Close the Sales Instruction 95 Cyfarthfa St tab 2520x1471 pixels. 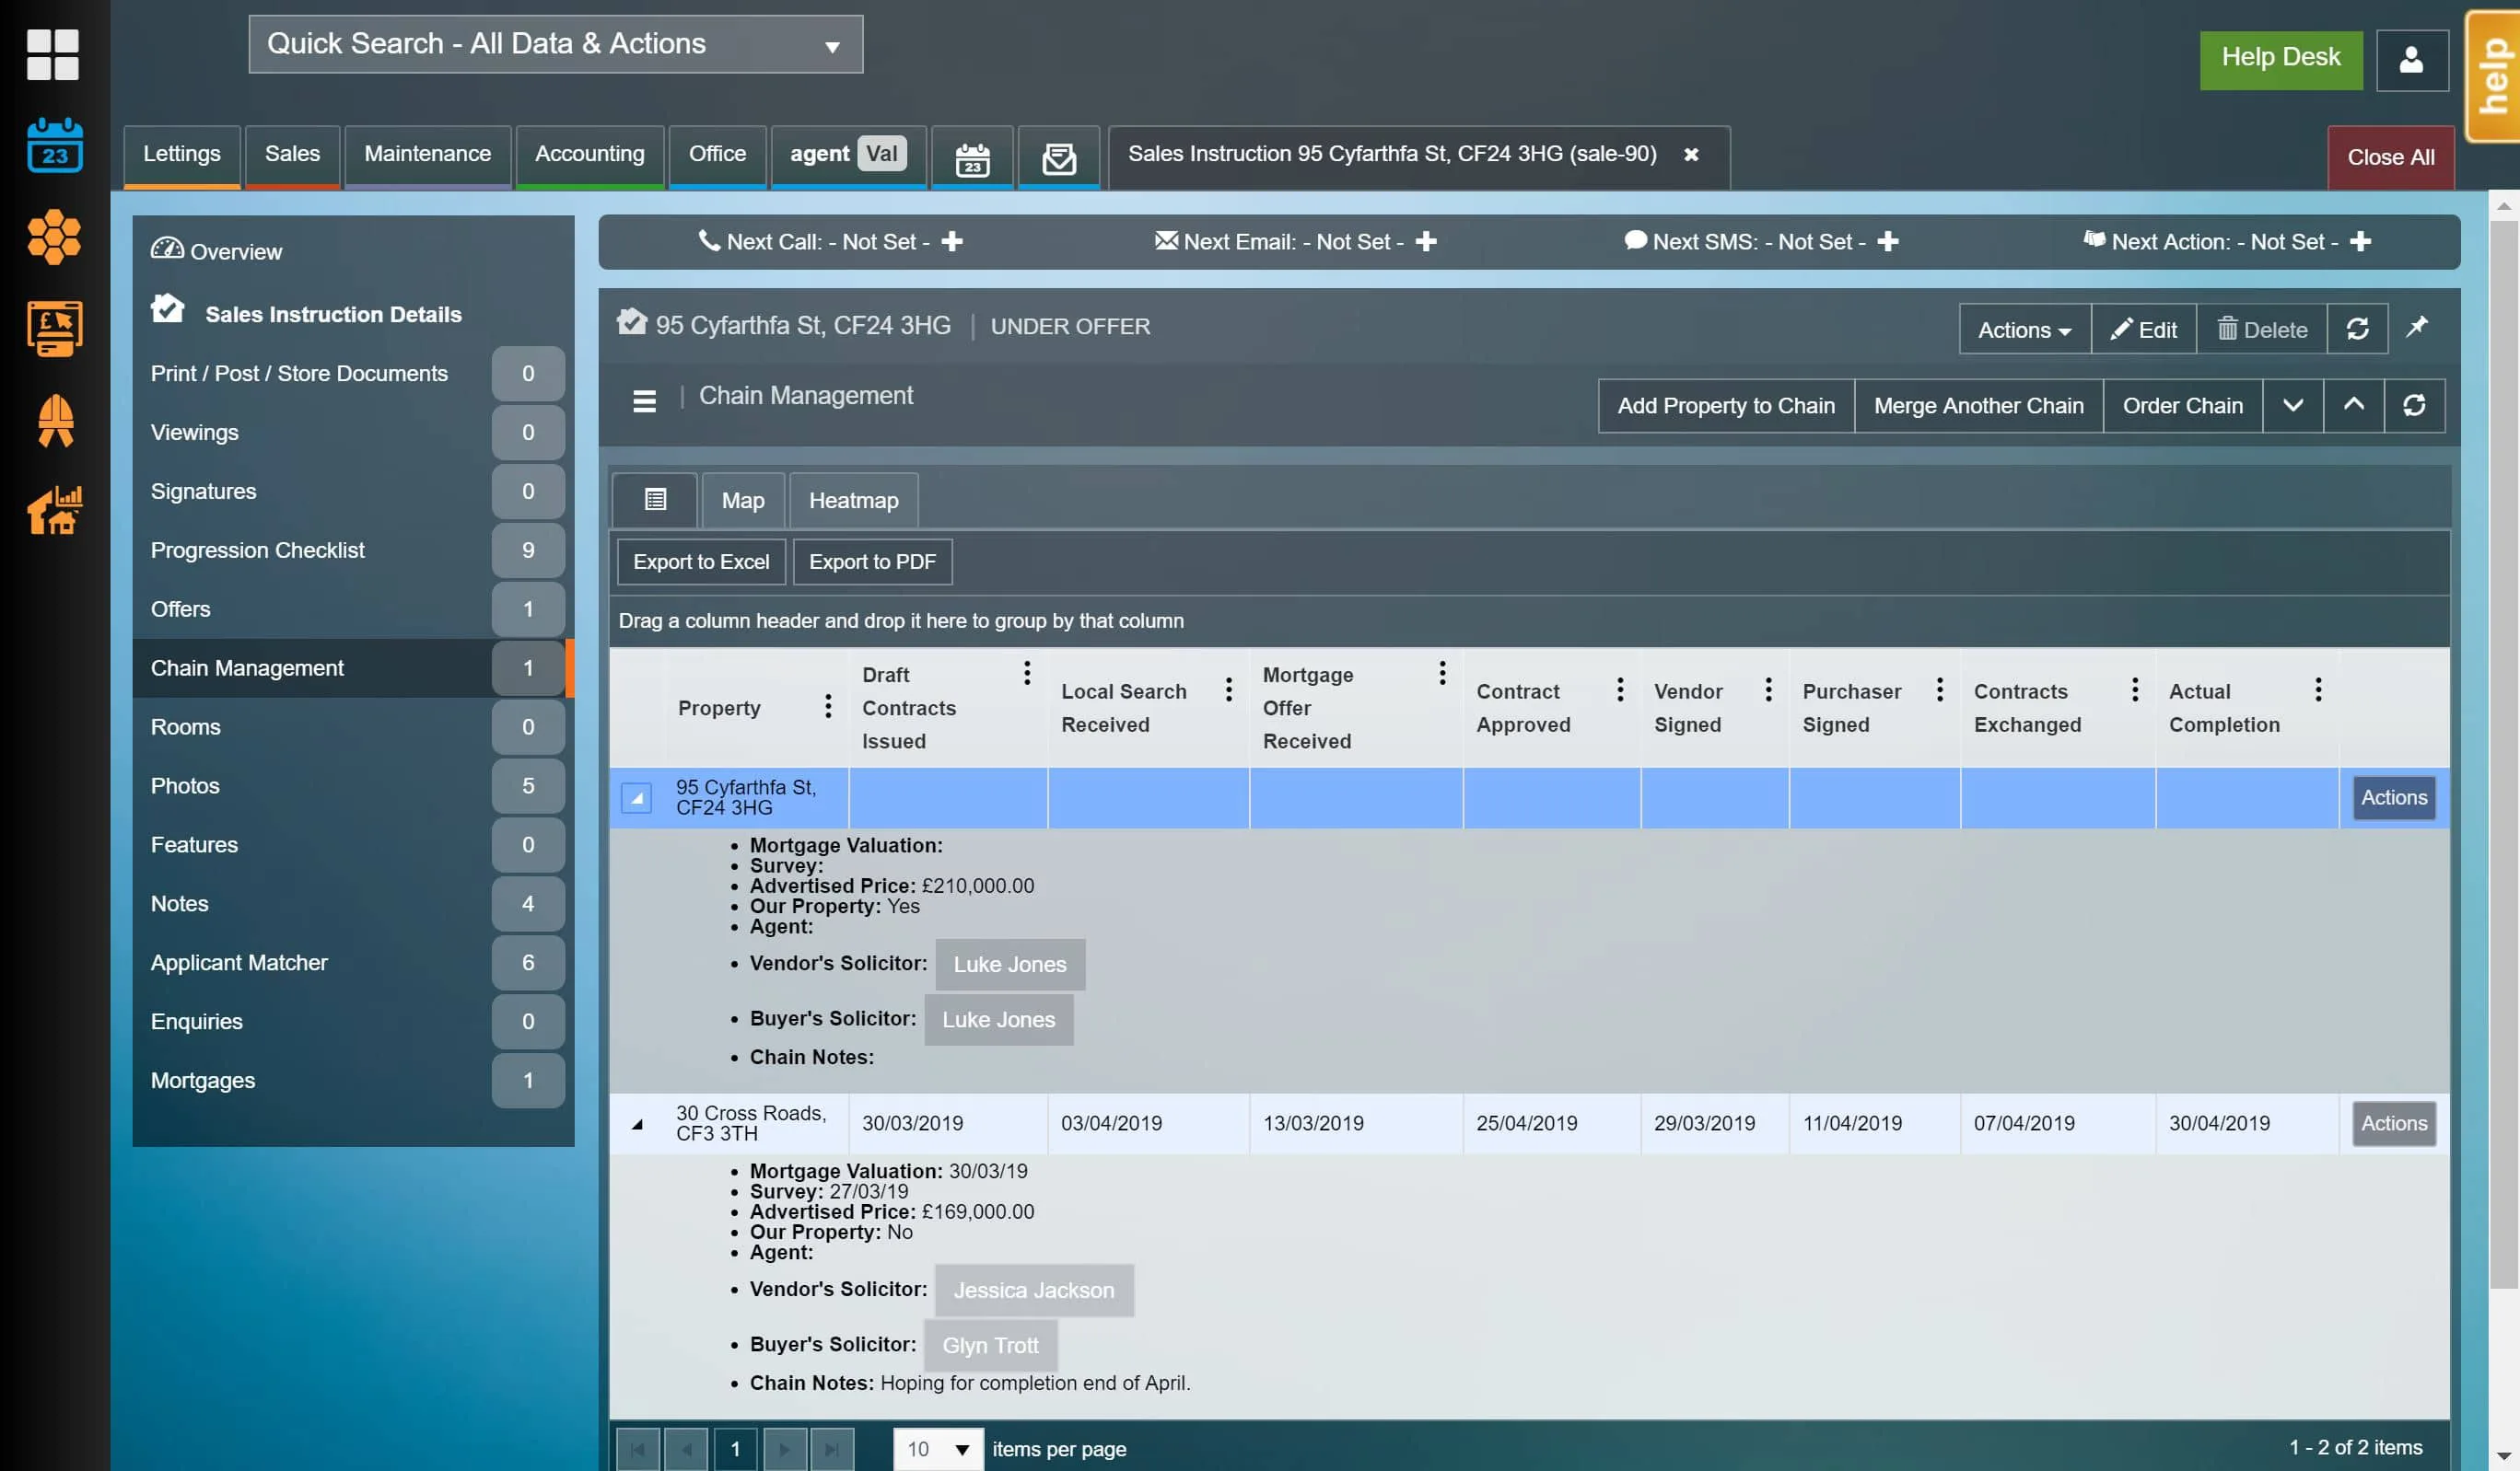pyautogui.click(x=1690, y=154)
